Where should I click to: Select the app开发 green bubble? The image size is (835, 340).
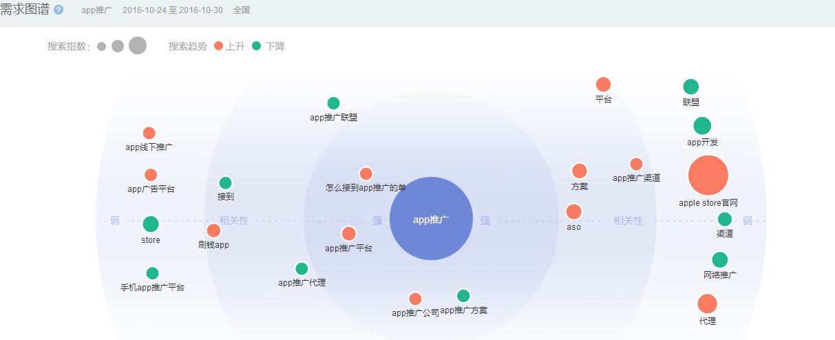point(702,126)
